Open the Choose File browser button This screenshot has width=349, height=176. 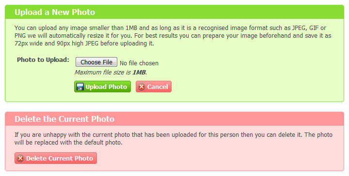[x=96, y=62]
